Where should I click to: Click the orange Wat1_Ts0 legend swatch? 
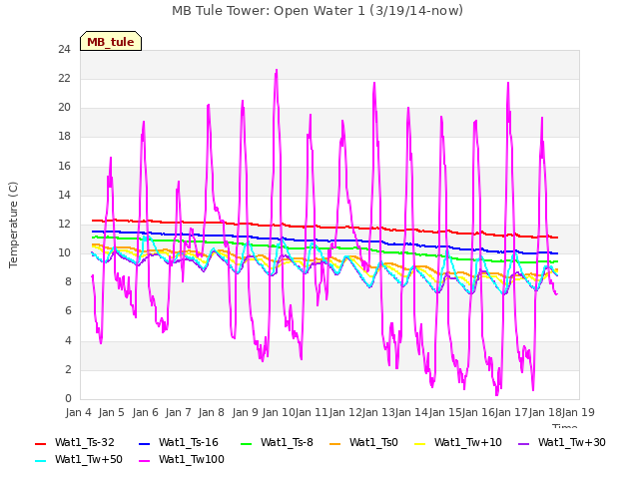pos(334,443)
